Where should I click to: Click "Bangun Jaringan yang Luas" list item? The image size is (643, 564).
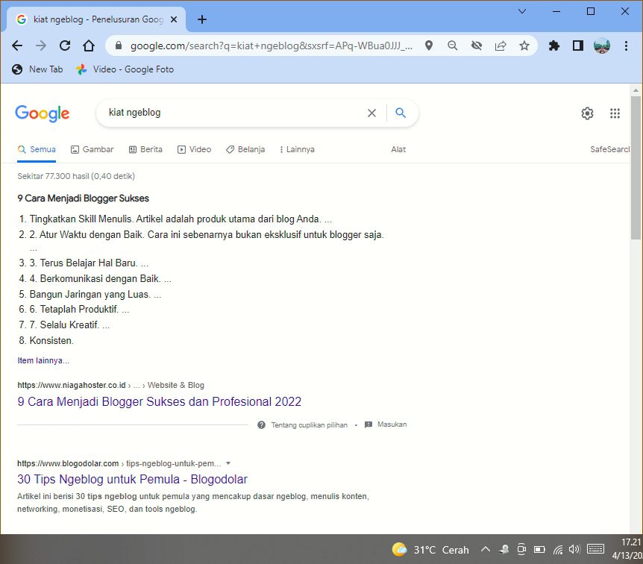coord(89,294)
